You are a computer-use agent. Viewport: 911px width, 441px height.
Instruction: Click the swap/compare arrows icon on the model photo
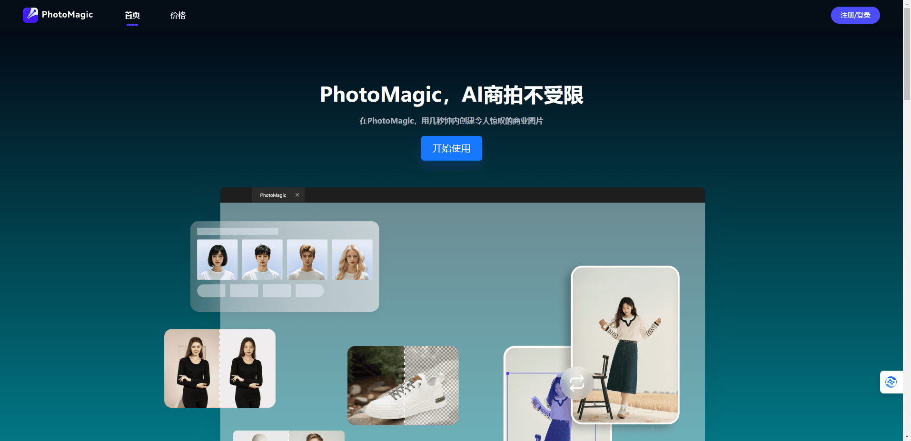pos(577,384)
